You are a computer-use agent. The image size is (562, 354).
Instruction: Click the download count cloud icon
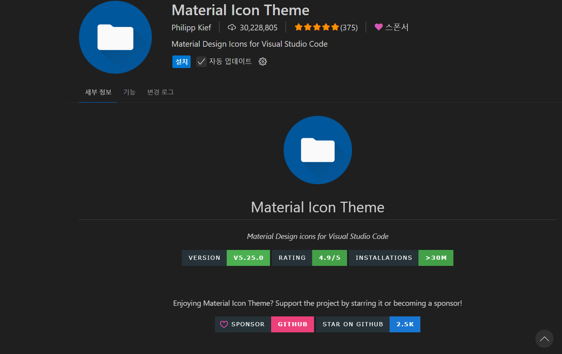(x=232, y=27)
